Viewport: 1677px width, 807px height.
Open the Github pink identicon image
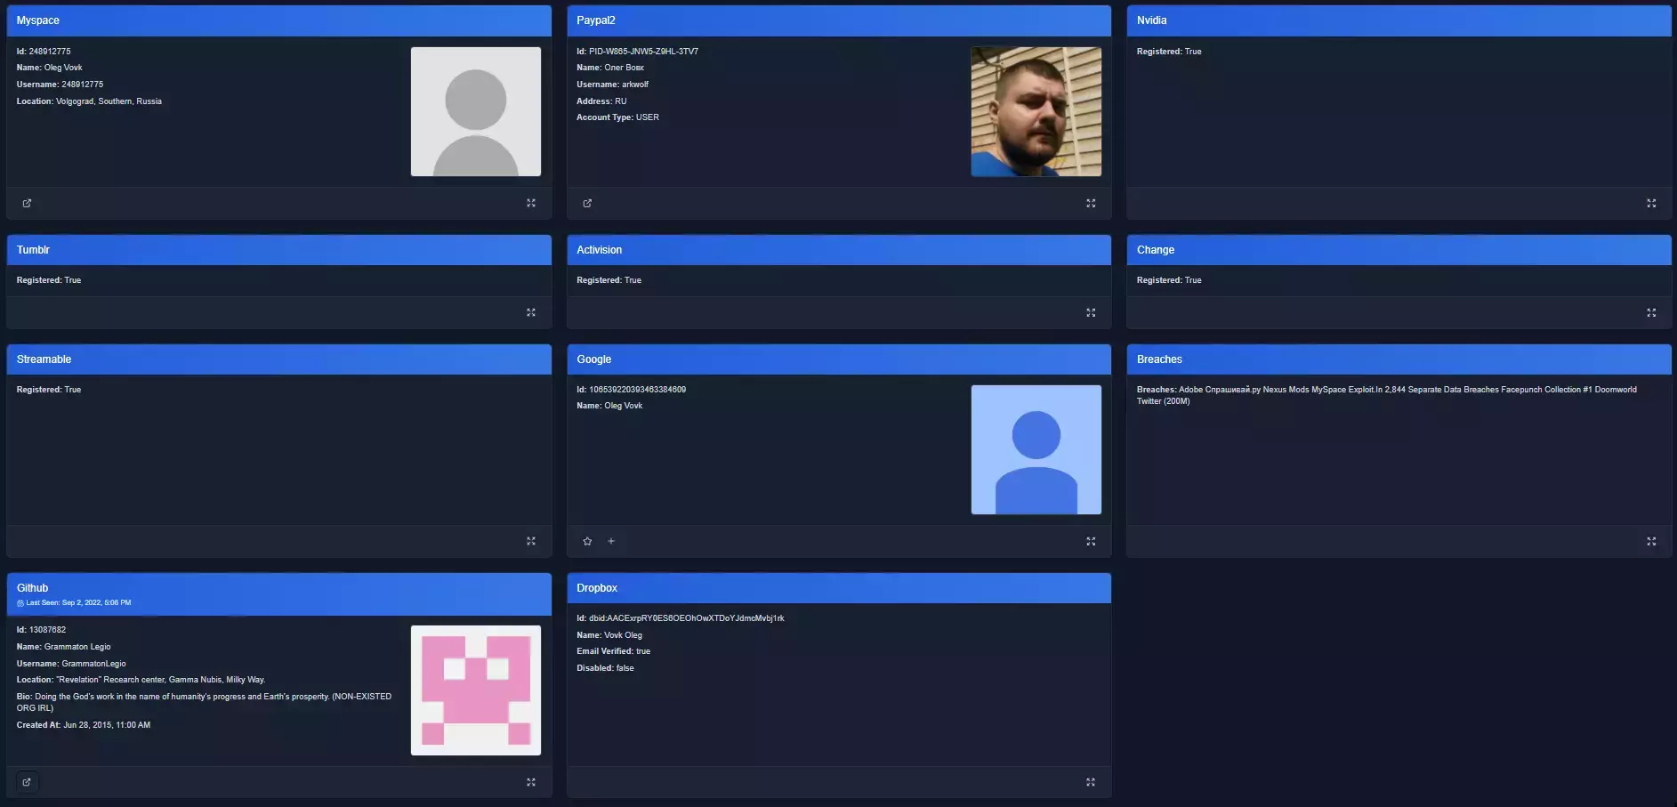tap(476, 690)
